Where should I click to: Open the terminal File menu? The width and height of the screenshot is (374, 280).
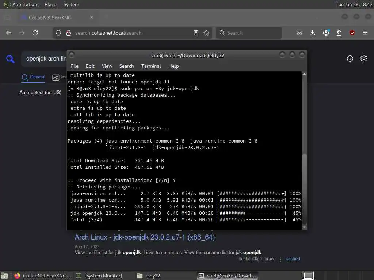75,66
